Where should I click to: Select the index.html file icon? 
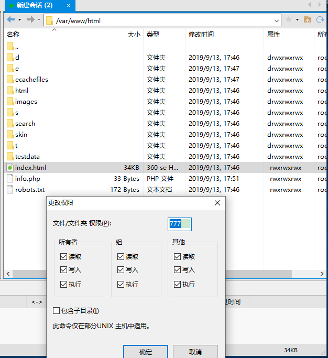[10, 168]
